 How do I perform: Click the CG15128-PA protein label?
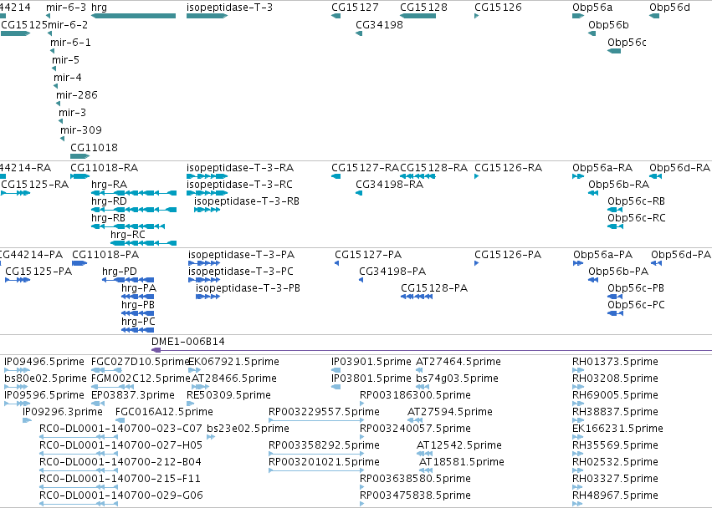point(434,288)
